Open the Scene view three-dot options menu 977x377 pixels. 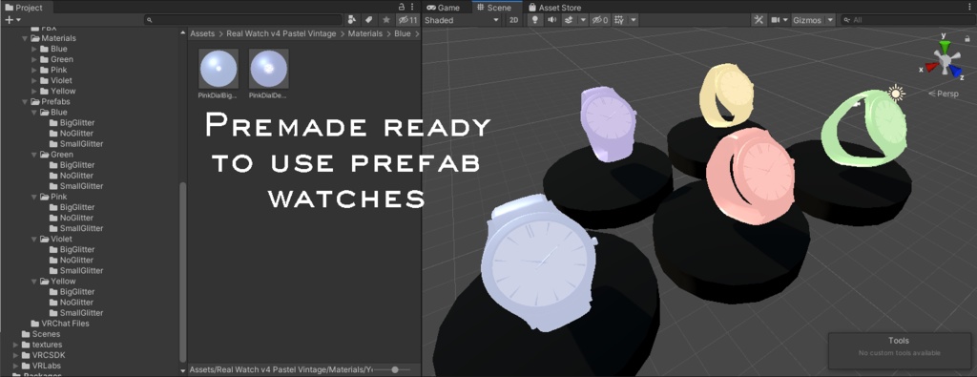tap(970, 7)
